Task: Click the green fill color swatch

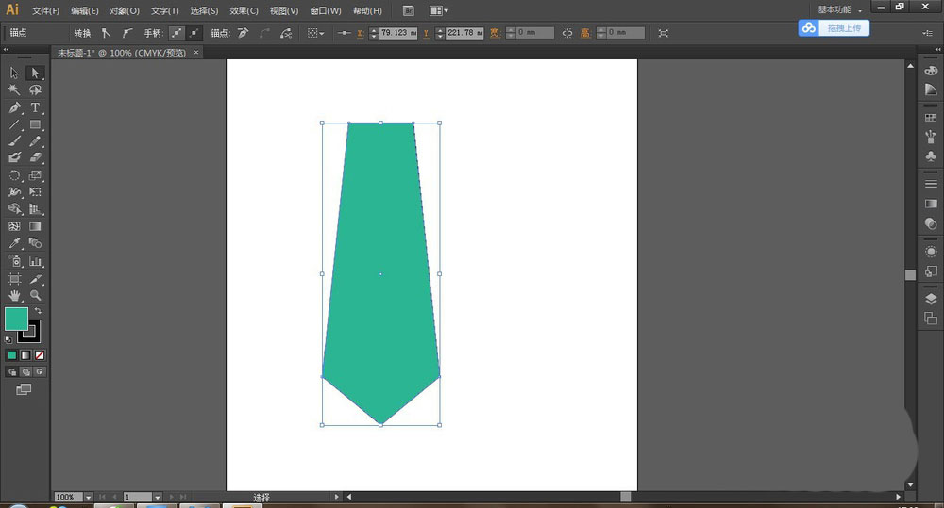Action: point(16,319)
